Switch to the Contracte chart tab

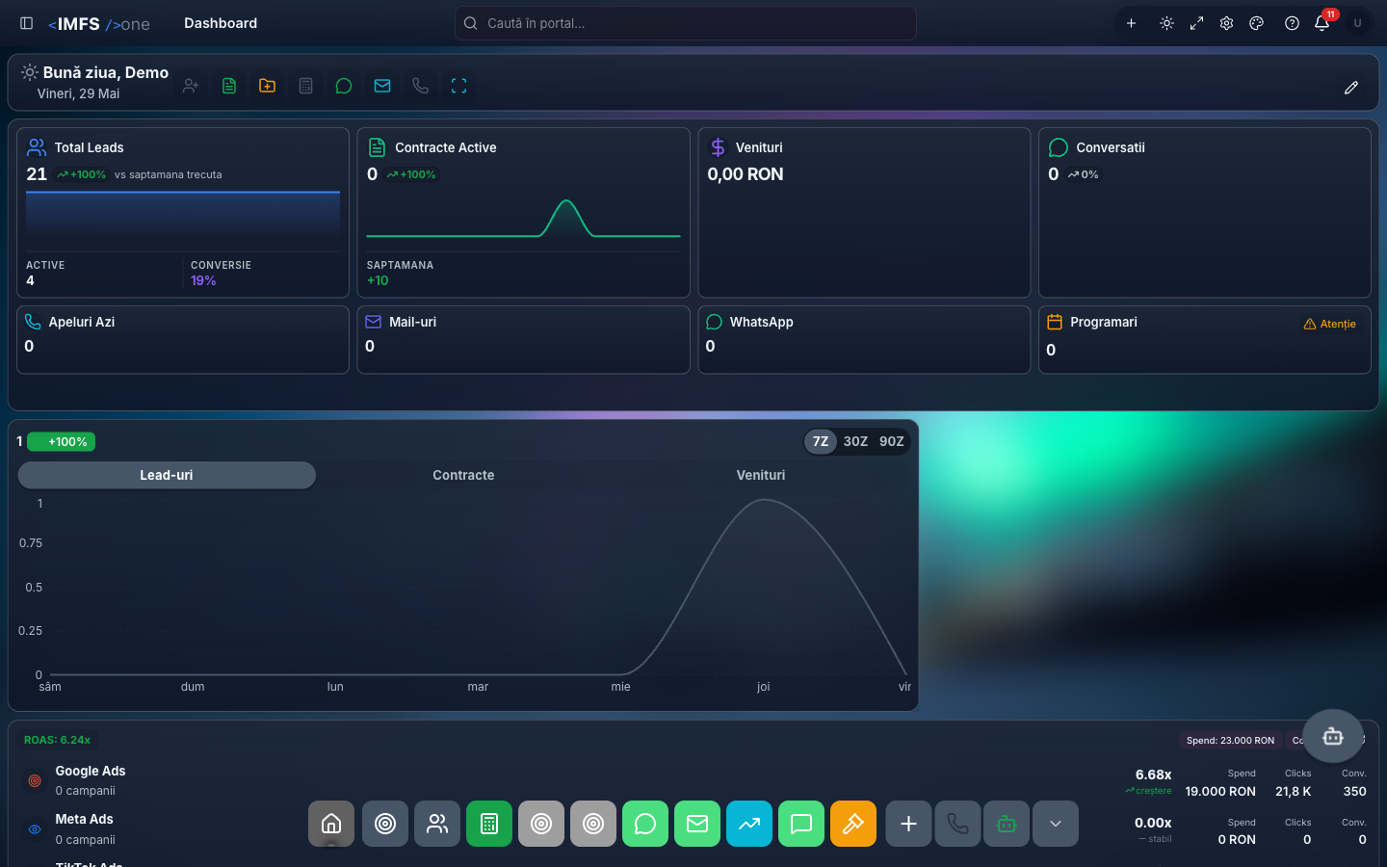click(463, 475)
